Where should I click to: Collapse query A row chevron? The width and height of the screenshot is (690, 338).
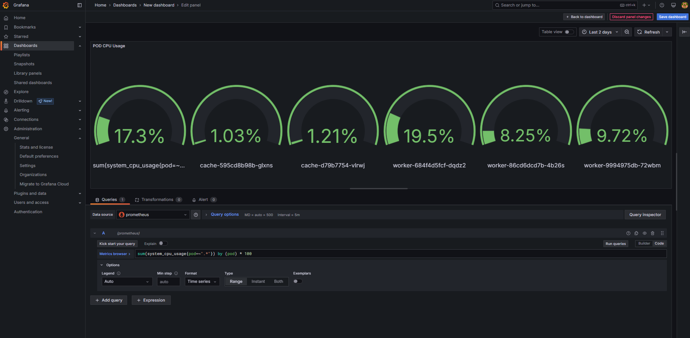95,233
